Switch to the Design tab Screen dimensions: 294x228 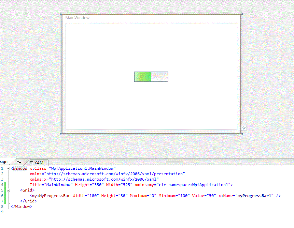point(4,162)
